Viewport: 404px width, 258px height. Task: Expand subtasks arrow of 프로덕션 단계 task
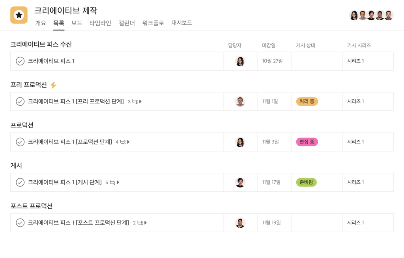128,142
